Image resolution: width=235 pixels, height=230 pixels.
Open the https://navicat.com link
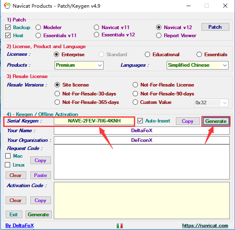[205, 226]
